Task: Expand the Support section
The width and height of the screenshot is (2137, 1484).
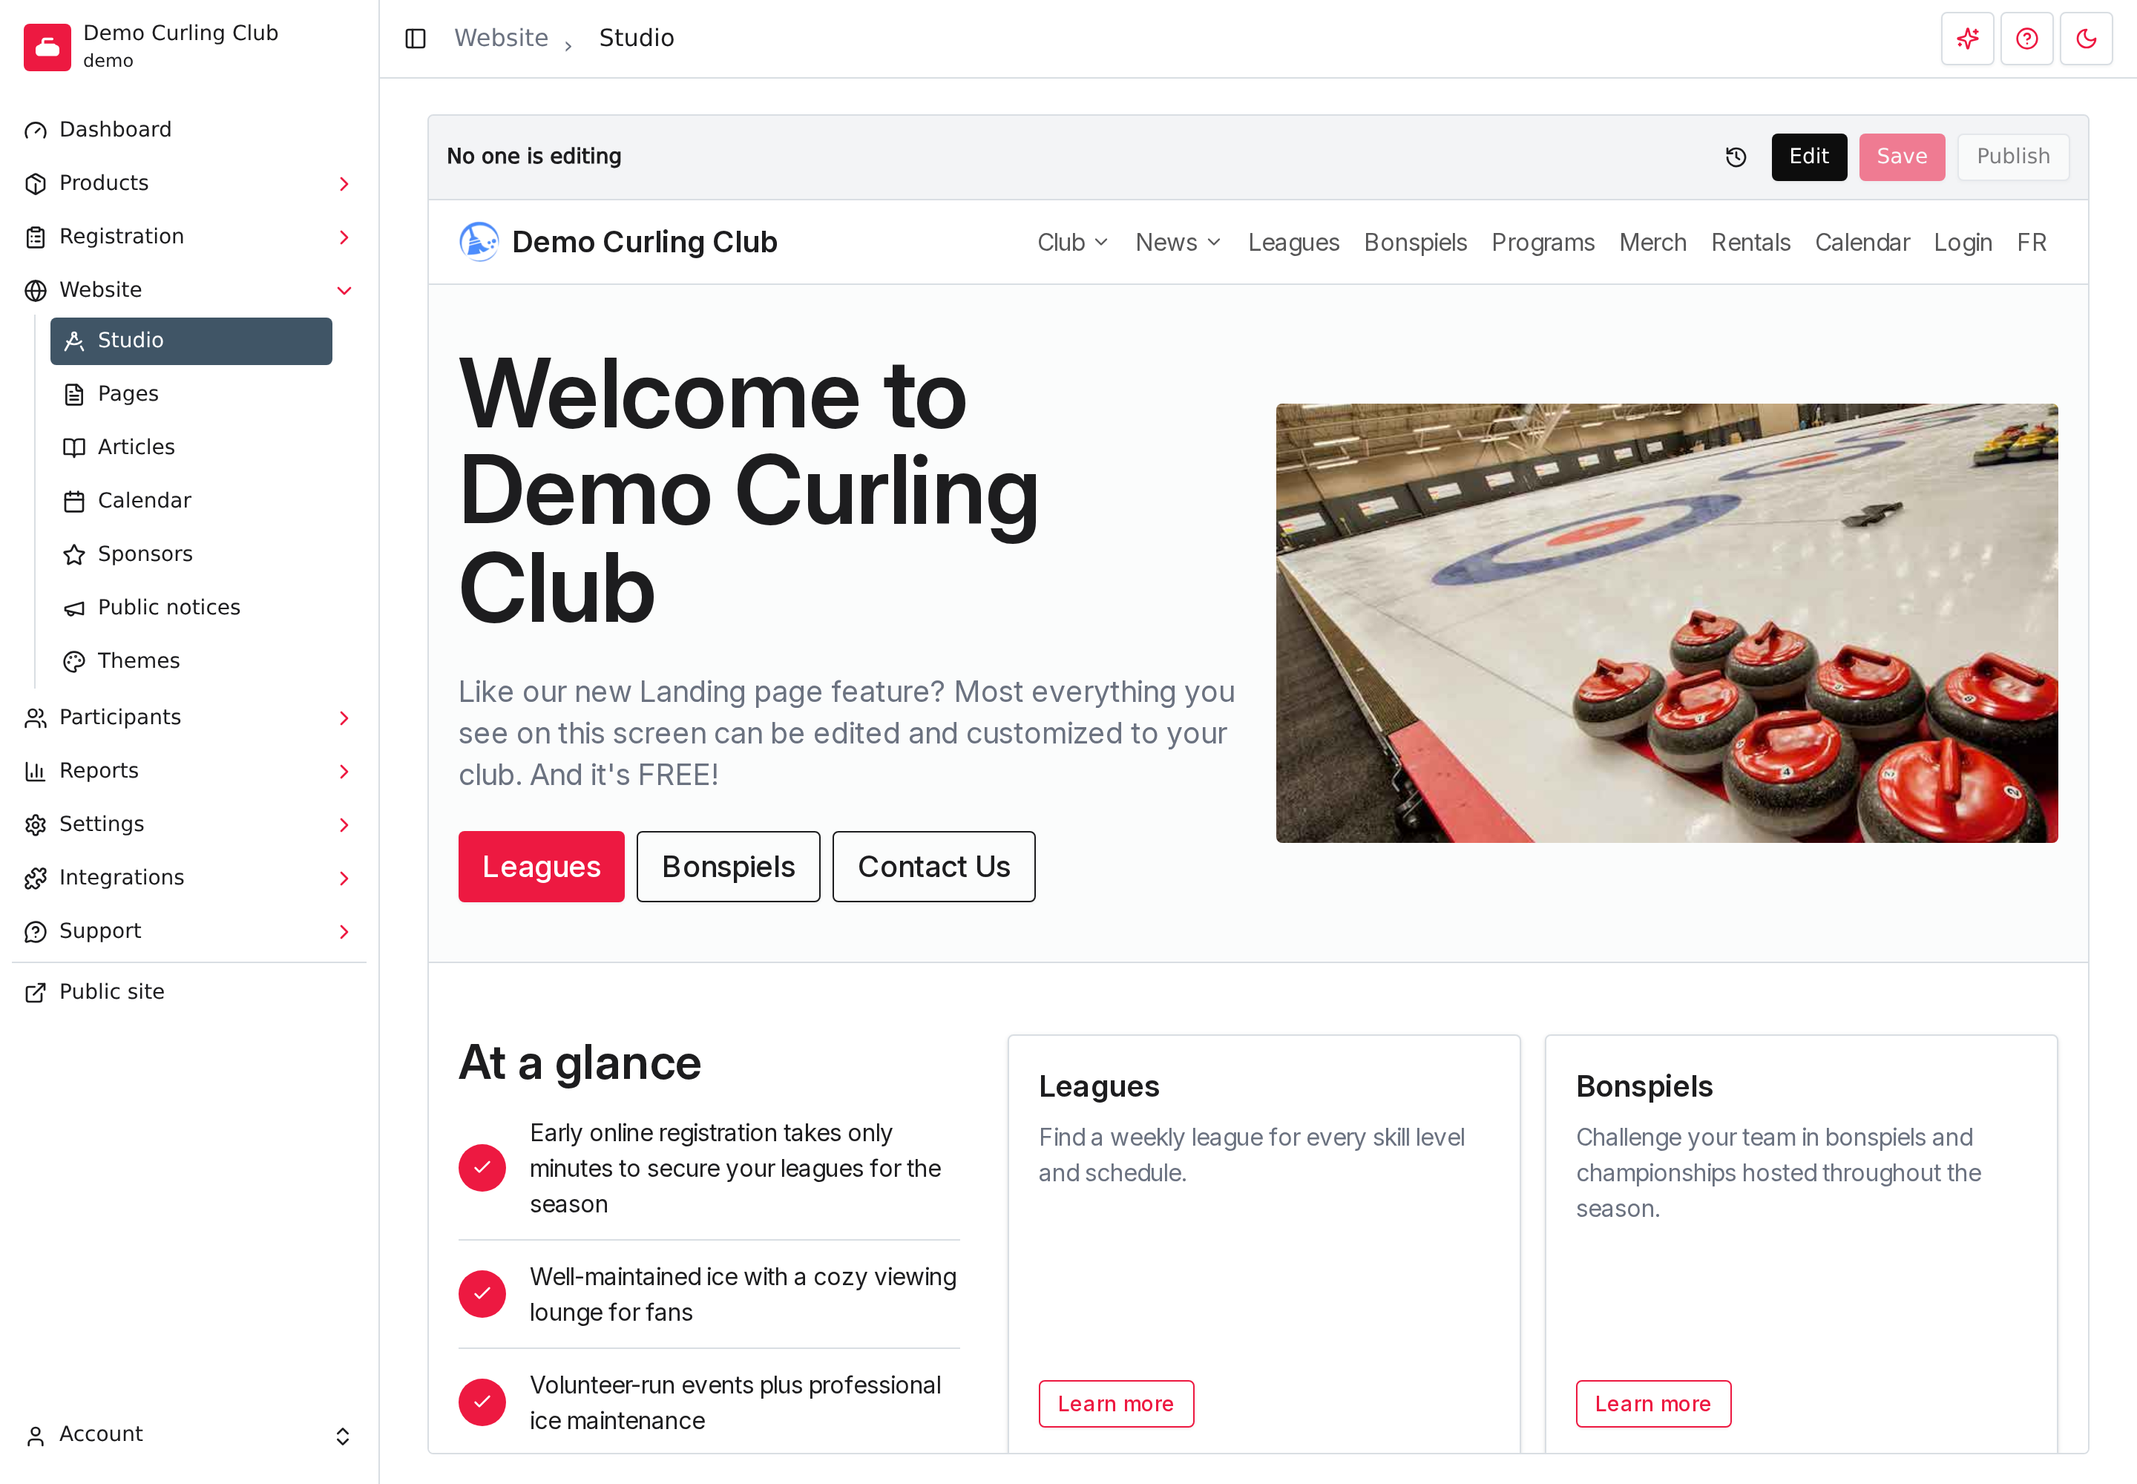Action: pos(190,932)
